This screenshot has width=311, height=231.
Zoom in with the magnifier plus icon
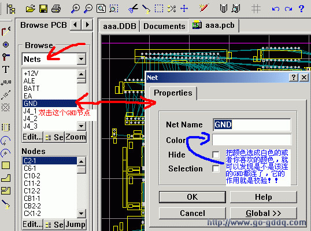(75, 9)
